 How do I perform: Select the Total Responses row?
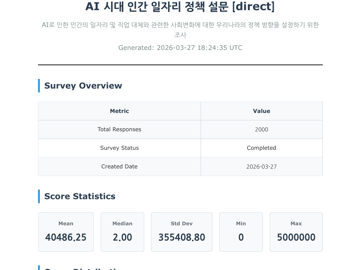[x=119, y=129]
